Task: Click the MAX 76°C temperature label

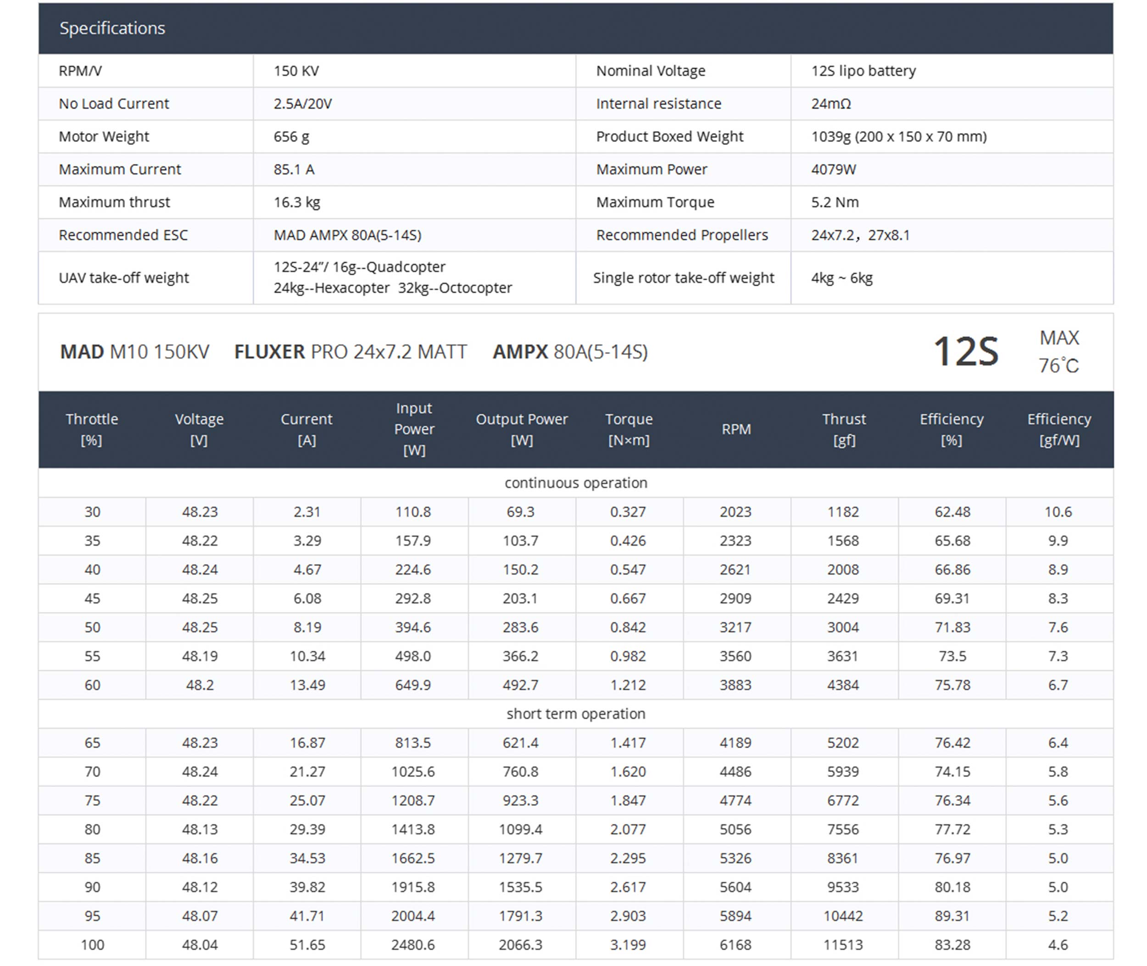Action: (x=1059, y=351)
